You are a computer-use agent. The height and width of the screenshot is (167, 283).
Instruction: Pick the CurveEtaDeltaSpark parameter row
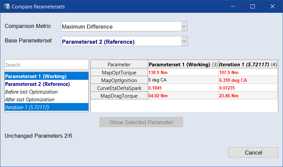119,88
